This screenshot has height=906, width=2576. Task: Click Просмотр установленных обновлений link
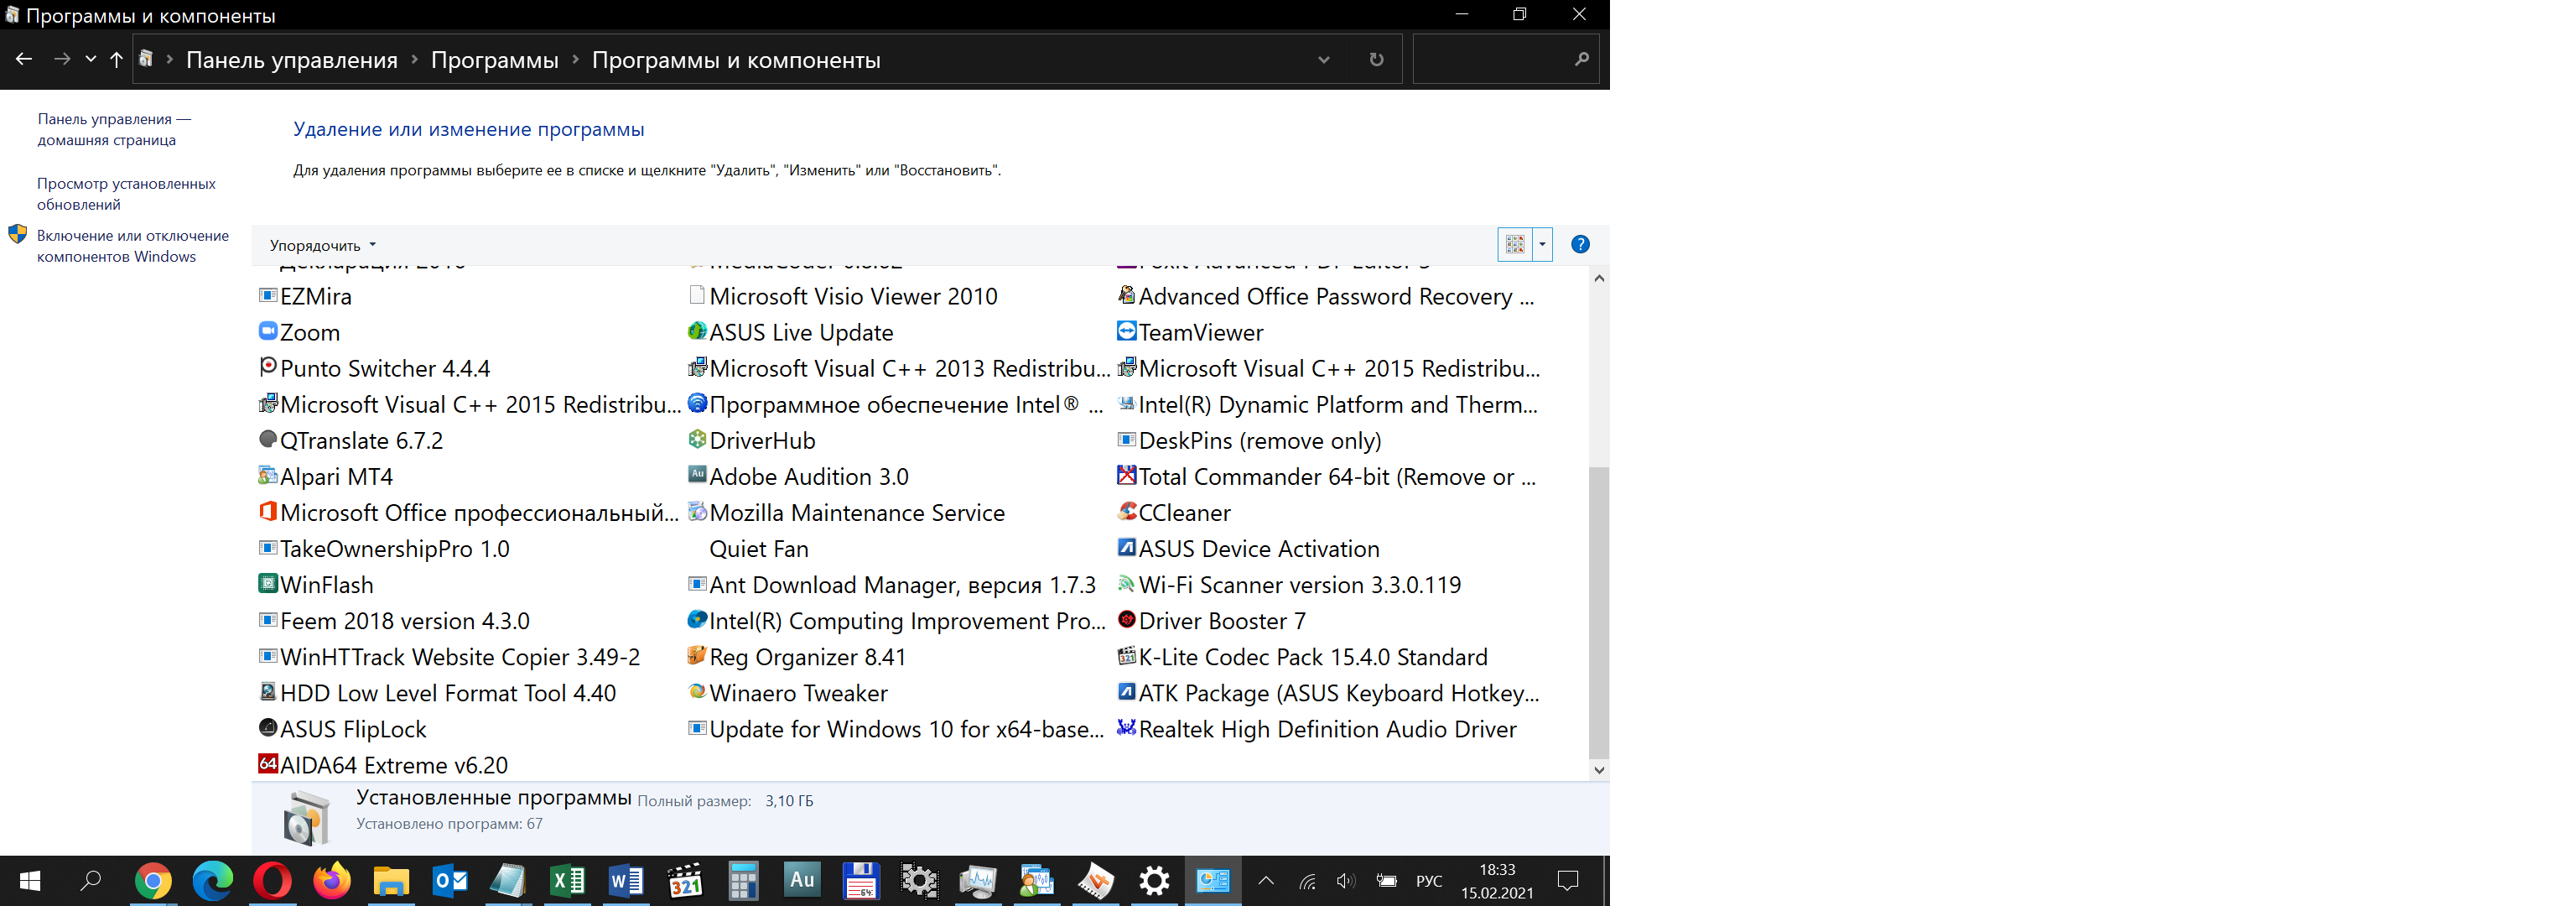[x=130, y=190]
